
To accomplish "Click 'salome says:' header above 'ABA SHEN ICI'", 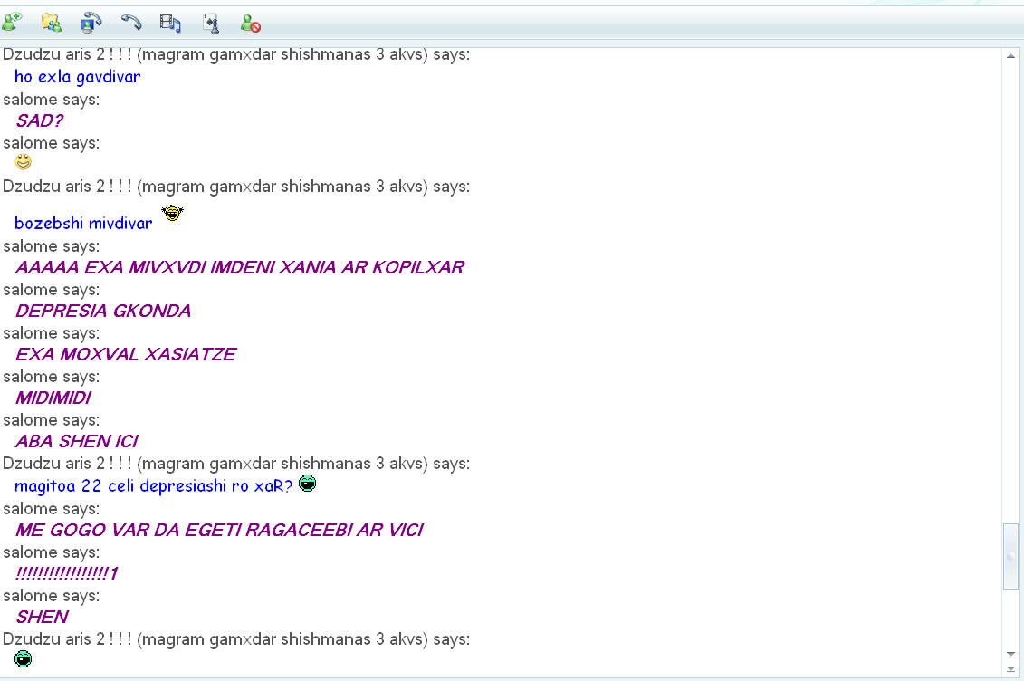I will pos(51,420).
